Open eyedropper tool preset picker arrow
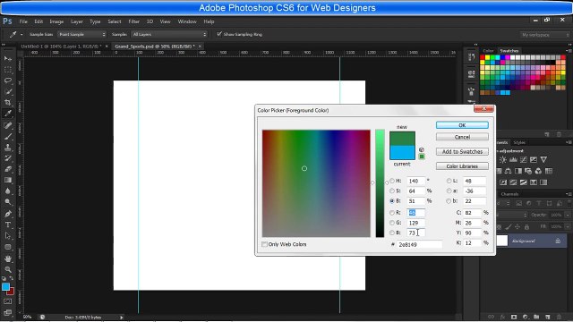Image resolution: width=573 pixels, height=322 pixels. coord(21,34)
